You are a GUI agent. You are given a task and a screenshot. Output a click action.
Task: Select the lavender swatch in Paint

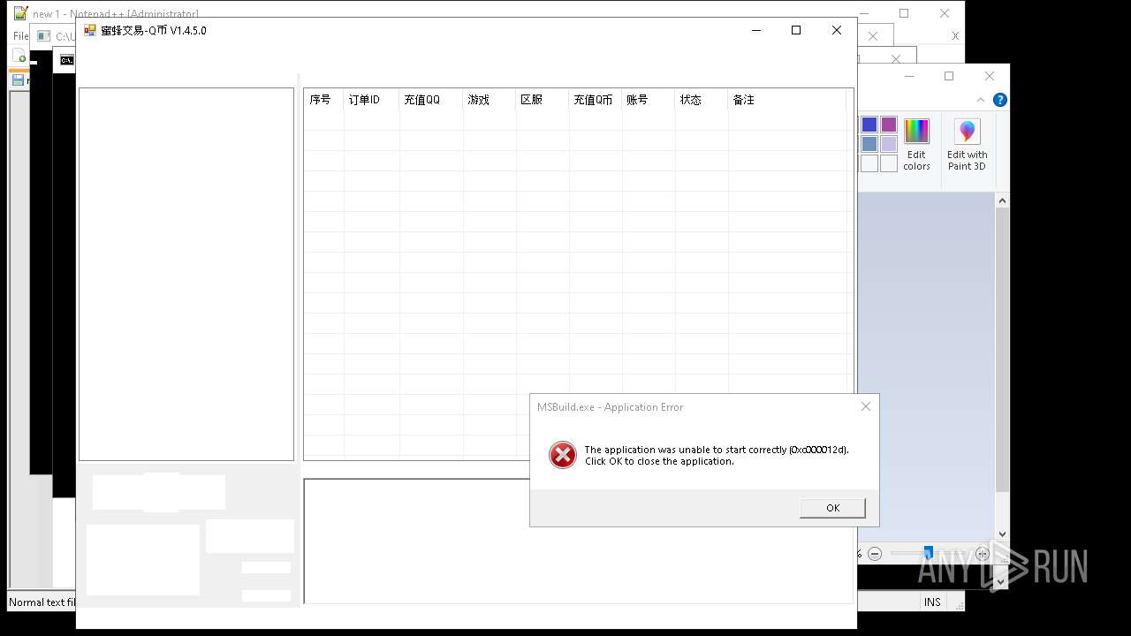pyautogui.click(x=889, y=144)
